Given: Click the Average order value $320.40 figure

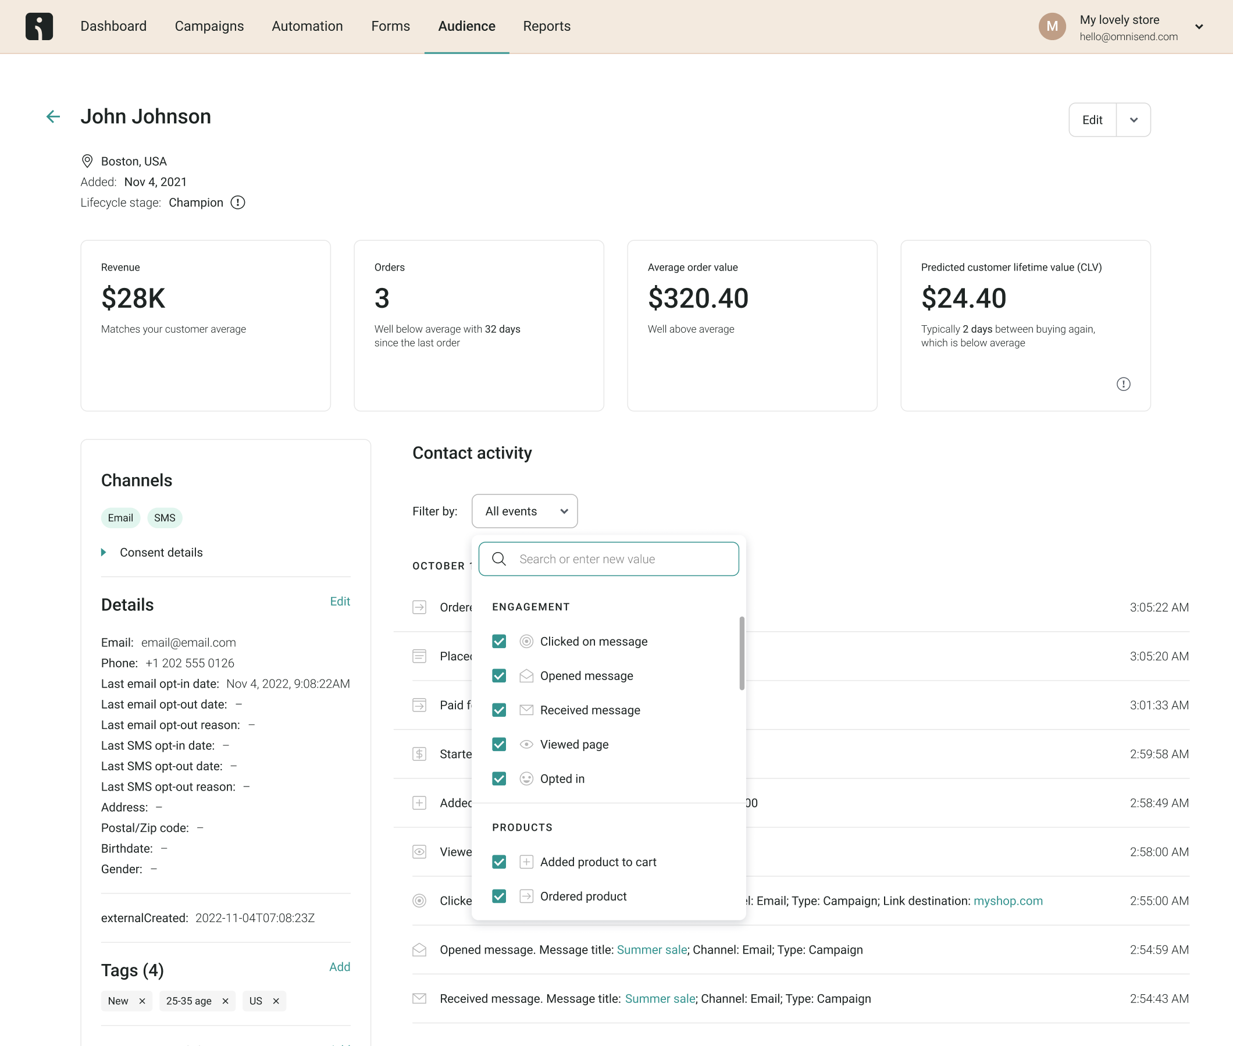Looking at the screenshot, I should 699,298.
